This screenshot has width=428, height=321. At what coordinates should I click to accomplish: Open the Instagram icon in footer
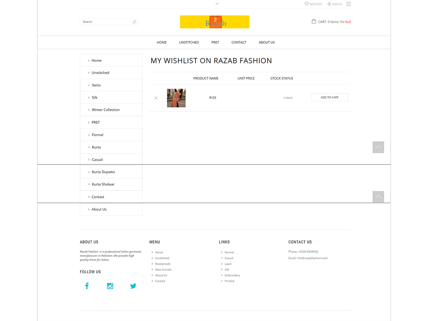coord(110,286)
